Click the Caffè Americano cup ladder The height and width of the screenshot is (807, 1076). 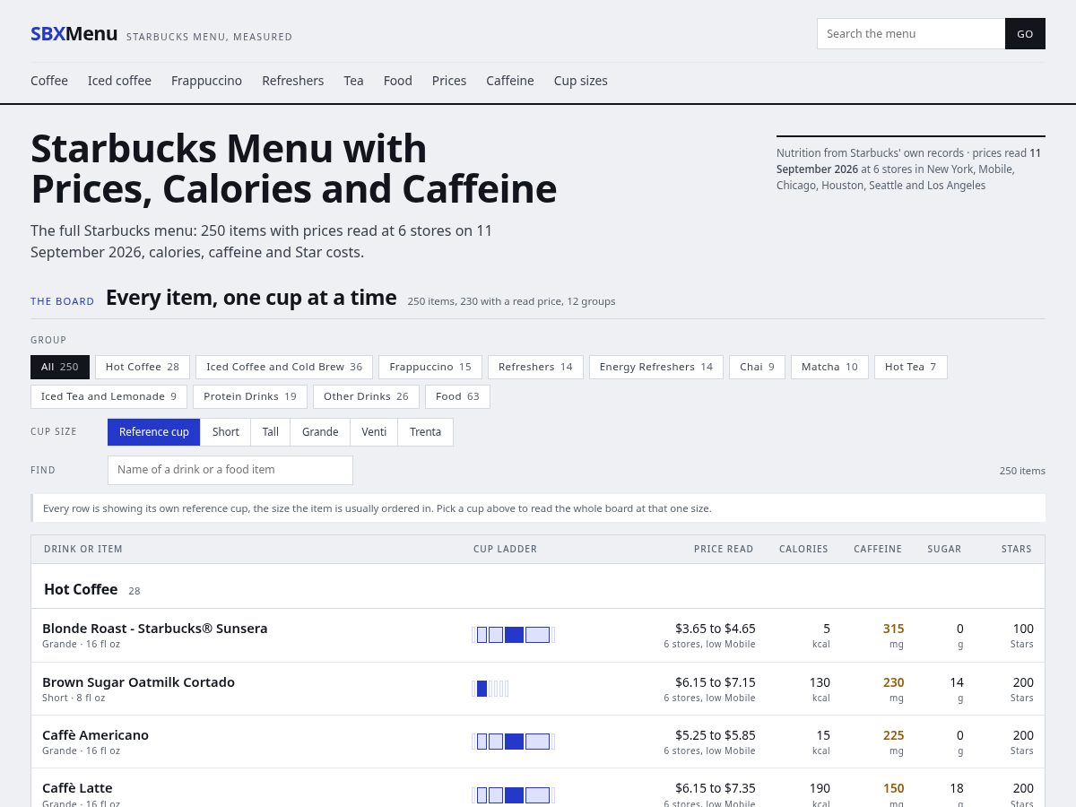click(x=514, y=742)
